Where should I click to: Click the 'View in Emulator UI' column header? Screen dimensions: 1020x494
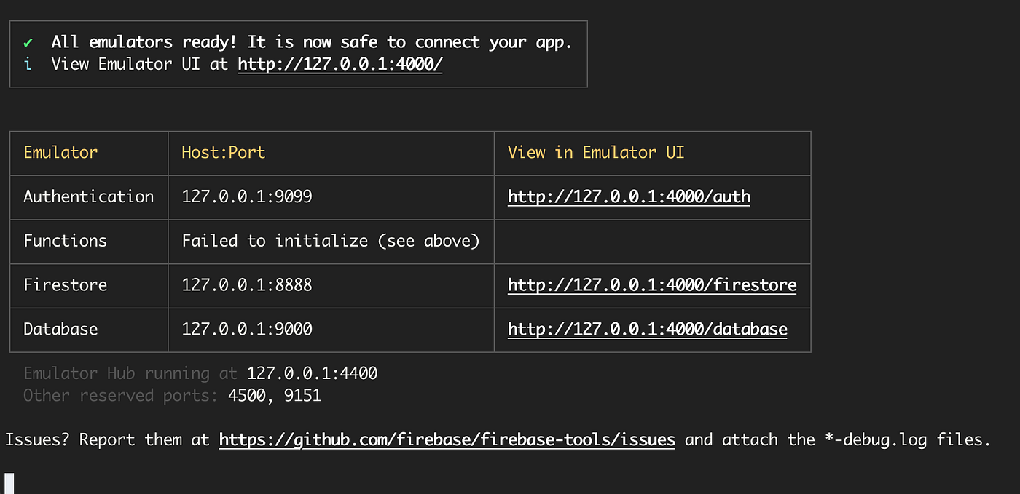tap(596, 152)
